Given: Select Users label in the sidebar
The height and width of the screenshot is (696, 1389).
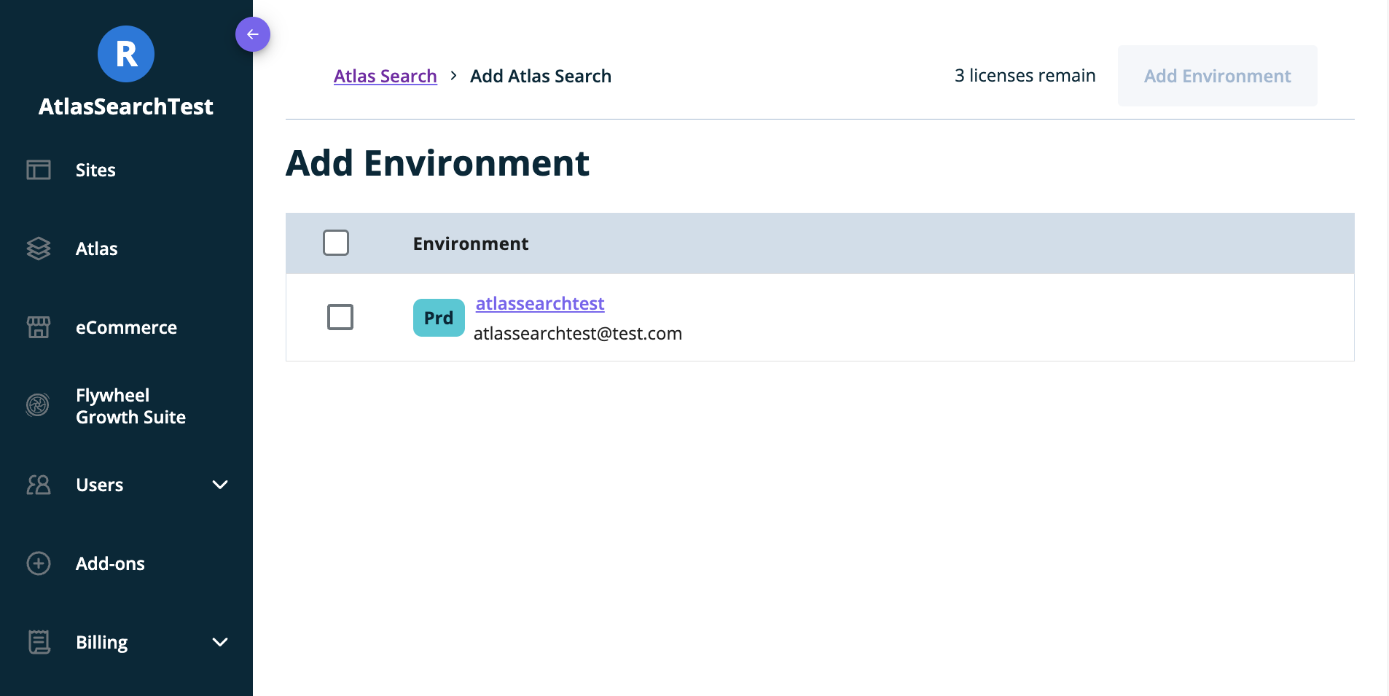Looking at the screenshot, I should tap(99, 485).
